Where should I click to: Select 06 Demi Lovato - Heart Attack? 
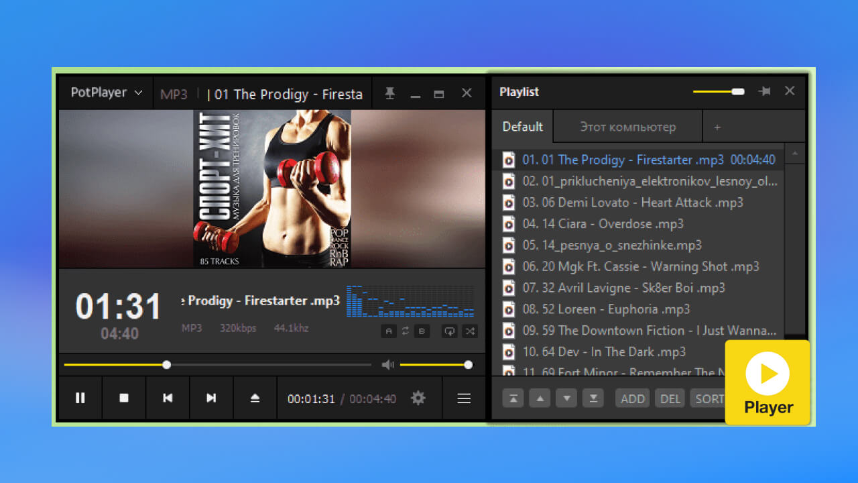point(639,203)
